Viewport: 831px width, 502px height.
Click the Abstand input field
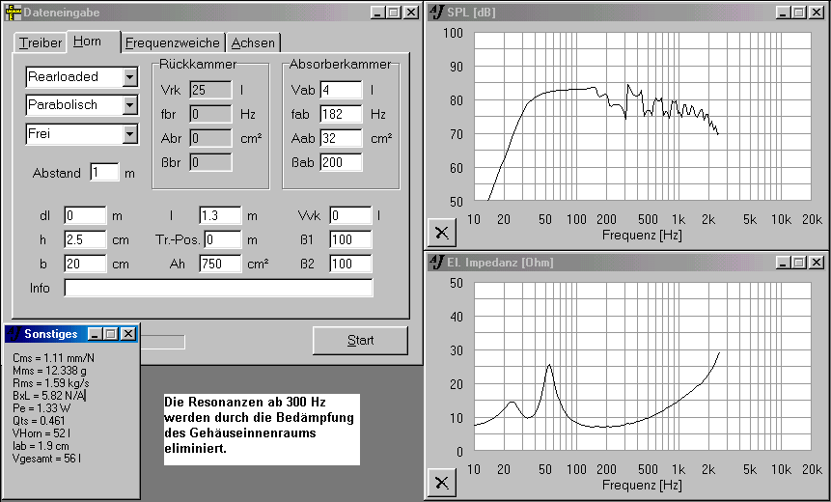pos(104,173)
